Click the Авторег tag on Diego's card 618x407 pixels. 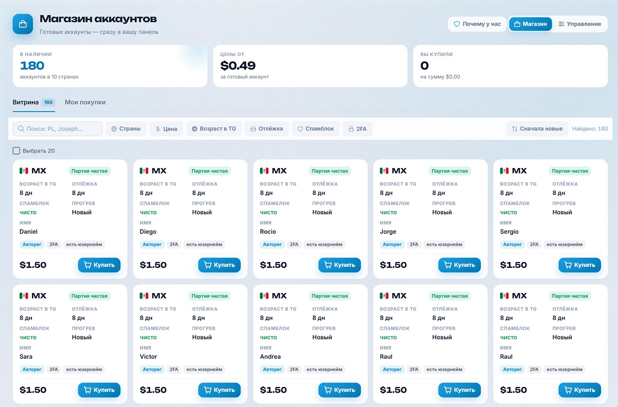[152, 244]
